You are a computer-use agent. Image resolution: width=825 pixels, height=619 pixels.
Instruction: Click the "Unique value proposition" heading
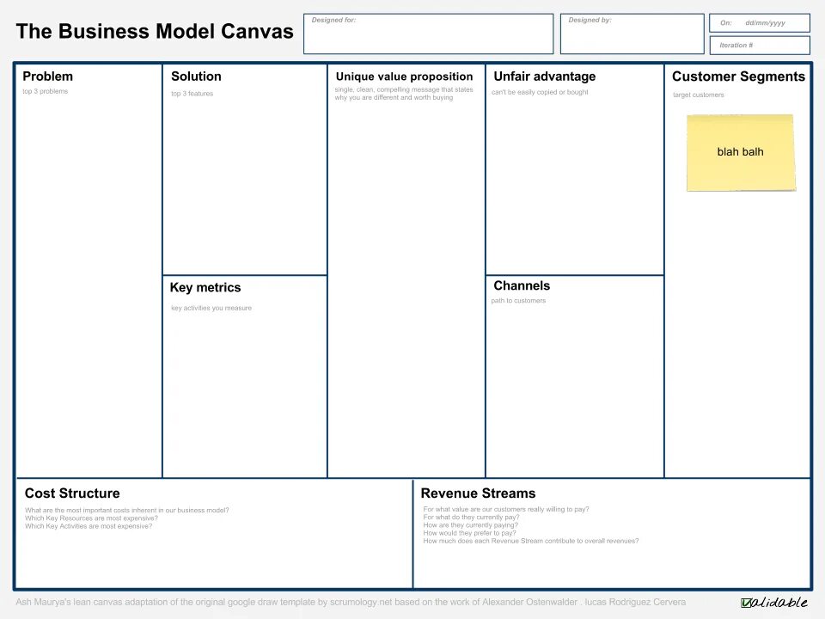tap(404, 77)
